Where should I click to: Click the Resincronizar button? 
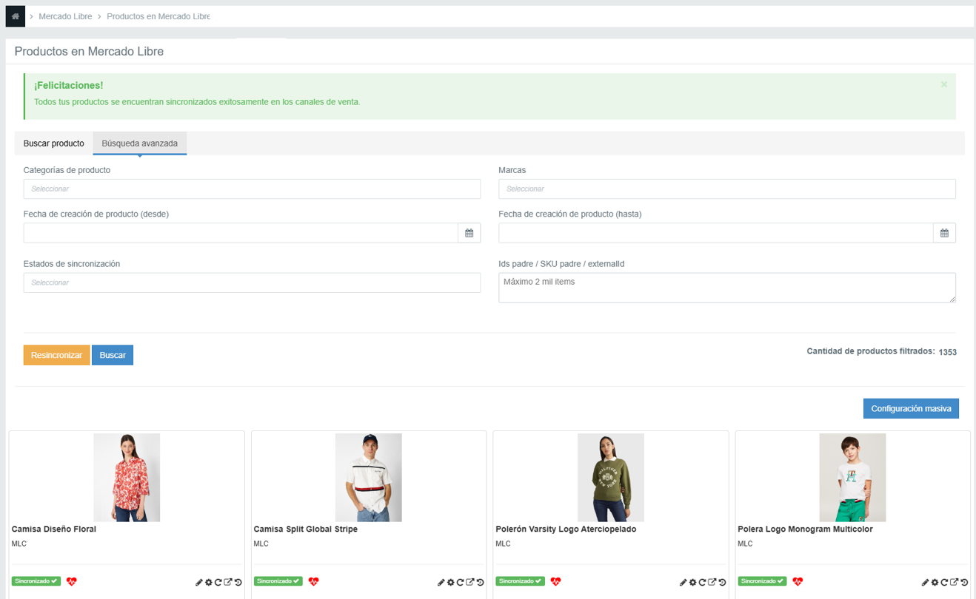click(57, 355)
